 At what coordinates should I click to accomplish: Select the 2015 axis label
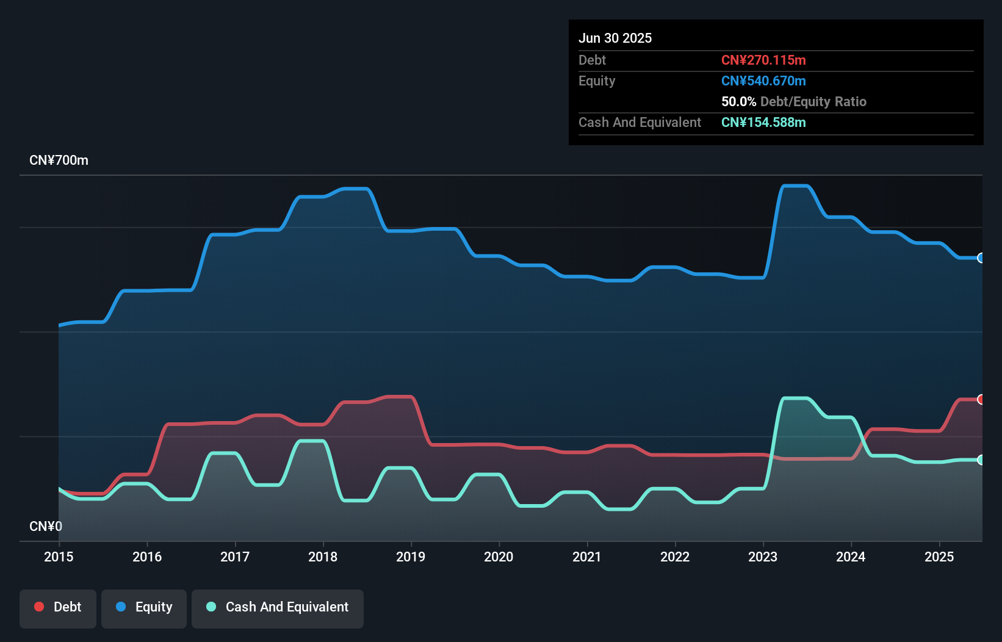click(x=58, y=557)
